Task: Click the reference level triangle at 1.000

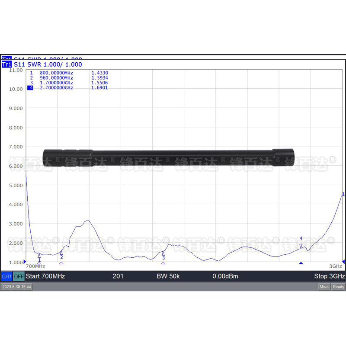Action: click(x=25, y=262)
